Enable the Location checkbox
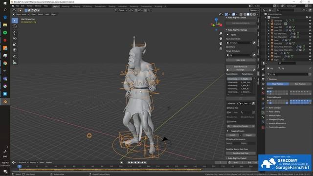The width and height of the screenshot is (313, 176). (228, 122)
